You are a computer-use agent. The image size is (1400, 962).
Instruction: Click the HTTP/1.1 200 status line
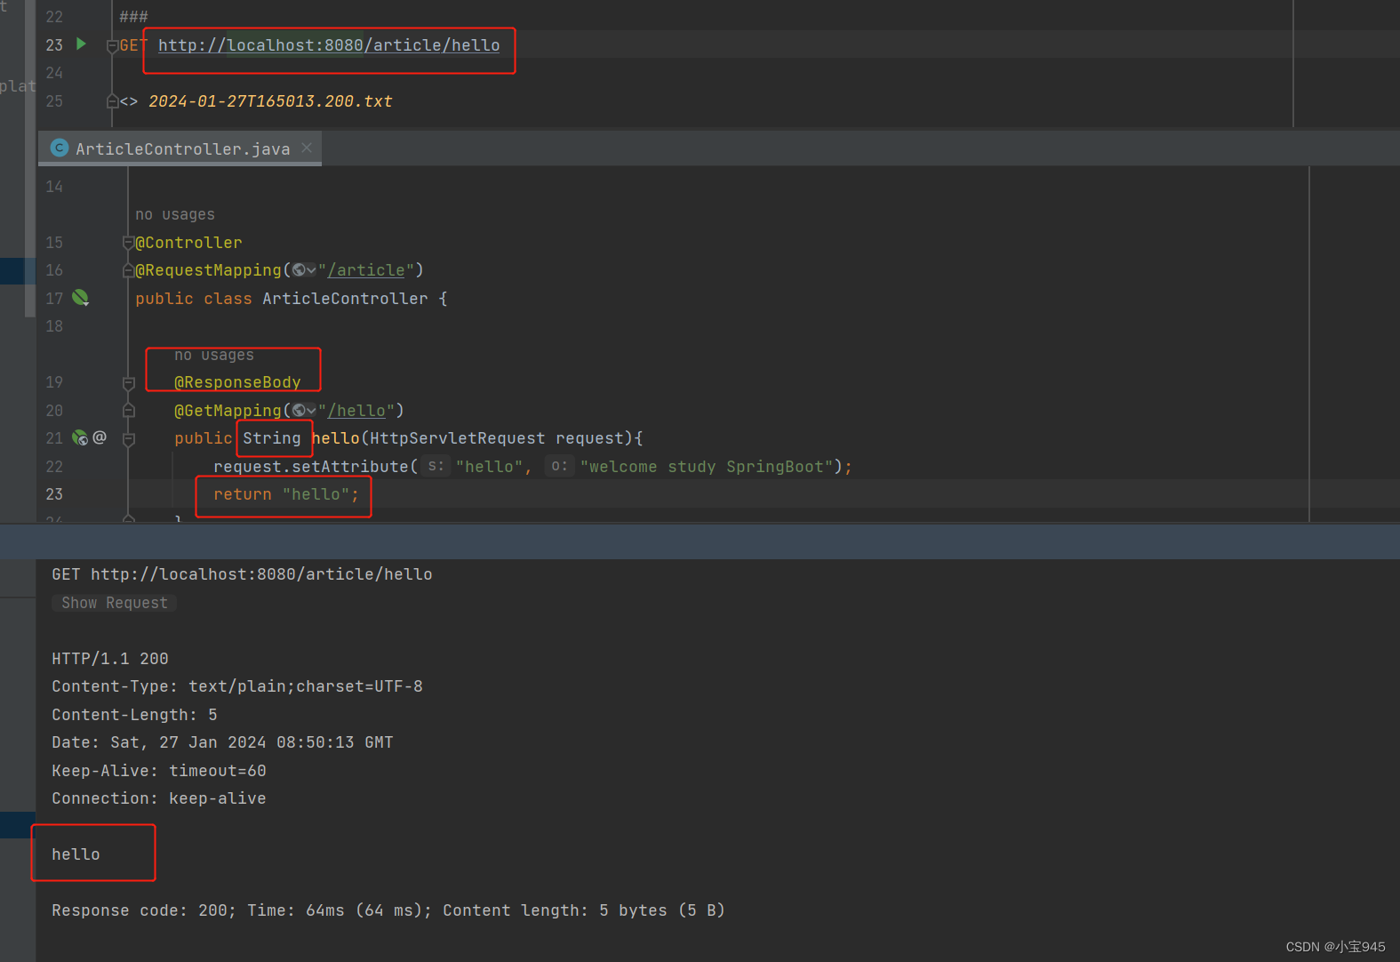[110, 659]
